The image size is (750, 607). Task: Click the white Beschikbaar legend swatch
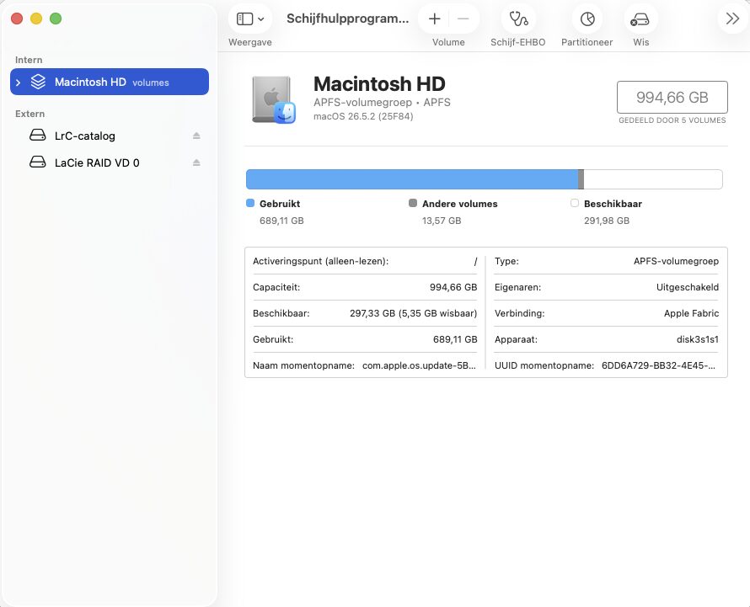point(575,203)
